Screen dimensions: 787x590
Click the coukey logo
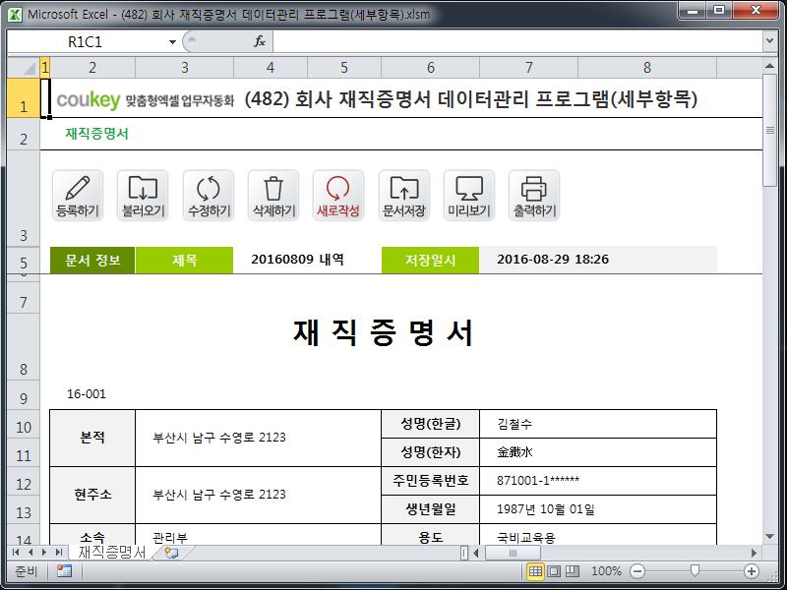click(89, 100)
